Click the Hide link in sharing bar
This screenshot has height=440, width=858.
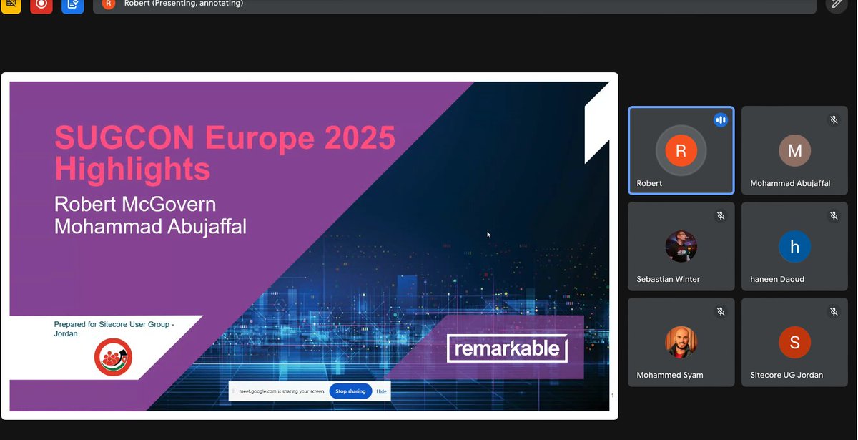[382, 391]
